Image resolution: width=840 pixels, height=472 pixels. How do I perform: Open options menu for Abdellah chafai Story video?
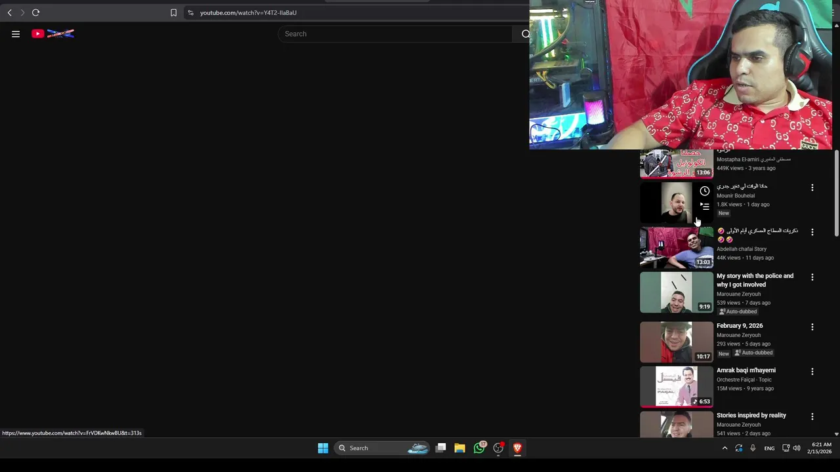coord(812,232)
